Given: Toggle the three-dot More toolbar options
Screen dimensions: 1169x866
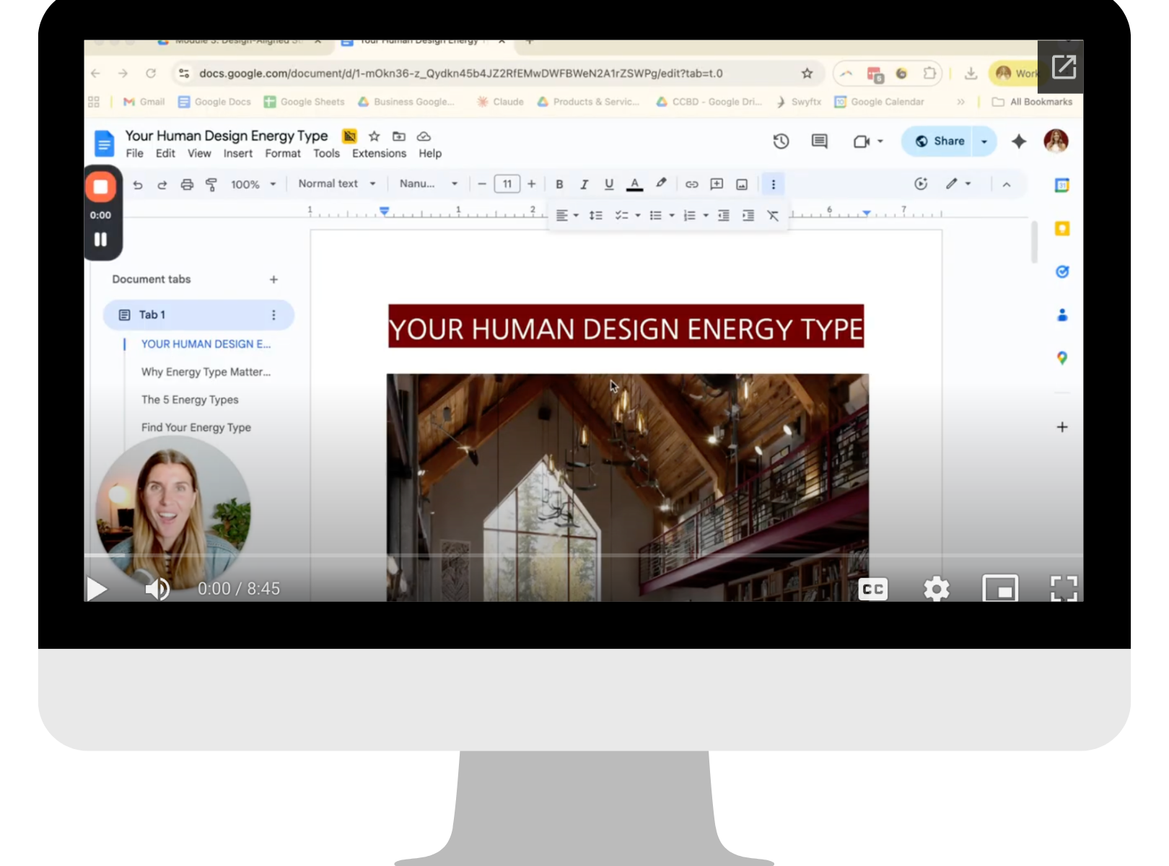Looking at the screenshot, I should click(x=774, y=185).
